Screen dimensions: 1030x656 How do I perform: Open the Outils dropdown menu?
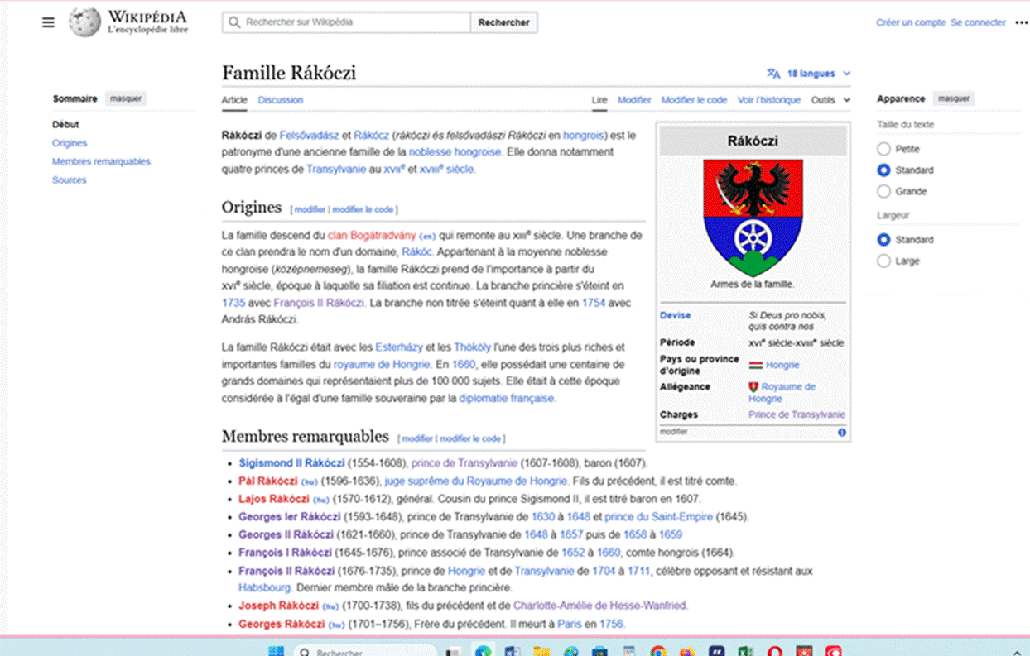(x=830, y=100)
